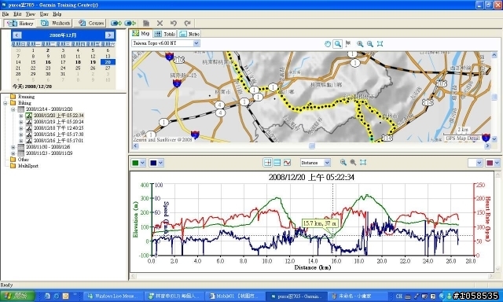Expand the 2008/12/18 activity entry

[x=21, y=128]
